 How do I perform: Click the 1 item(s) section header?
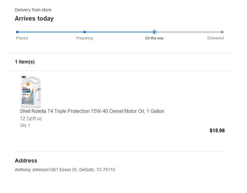pyautogui.click(x=25, y=62)
